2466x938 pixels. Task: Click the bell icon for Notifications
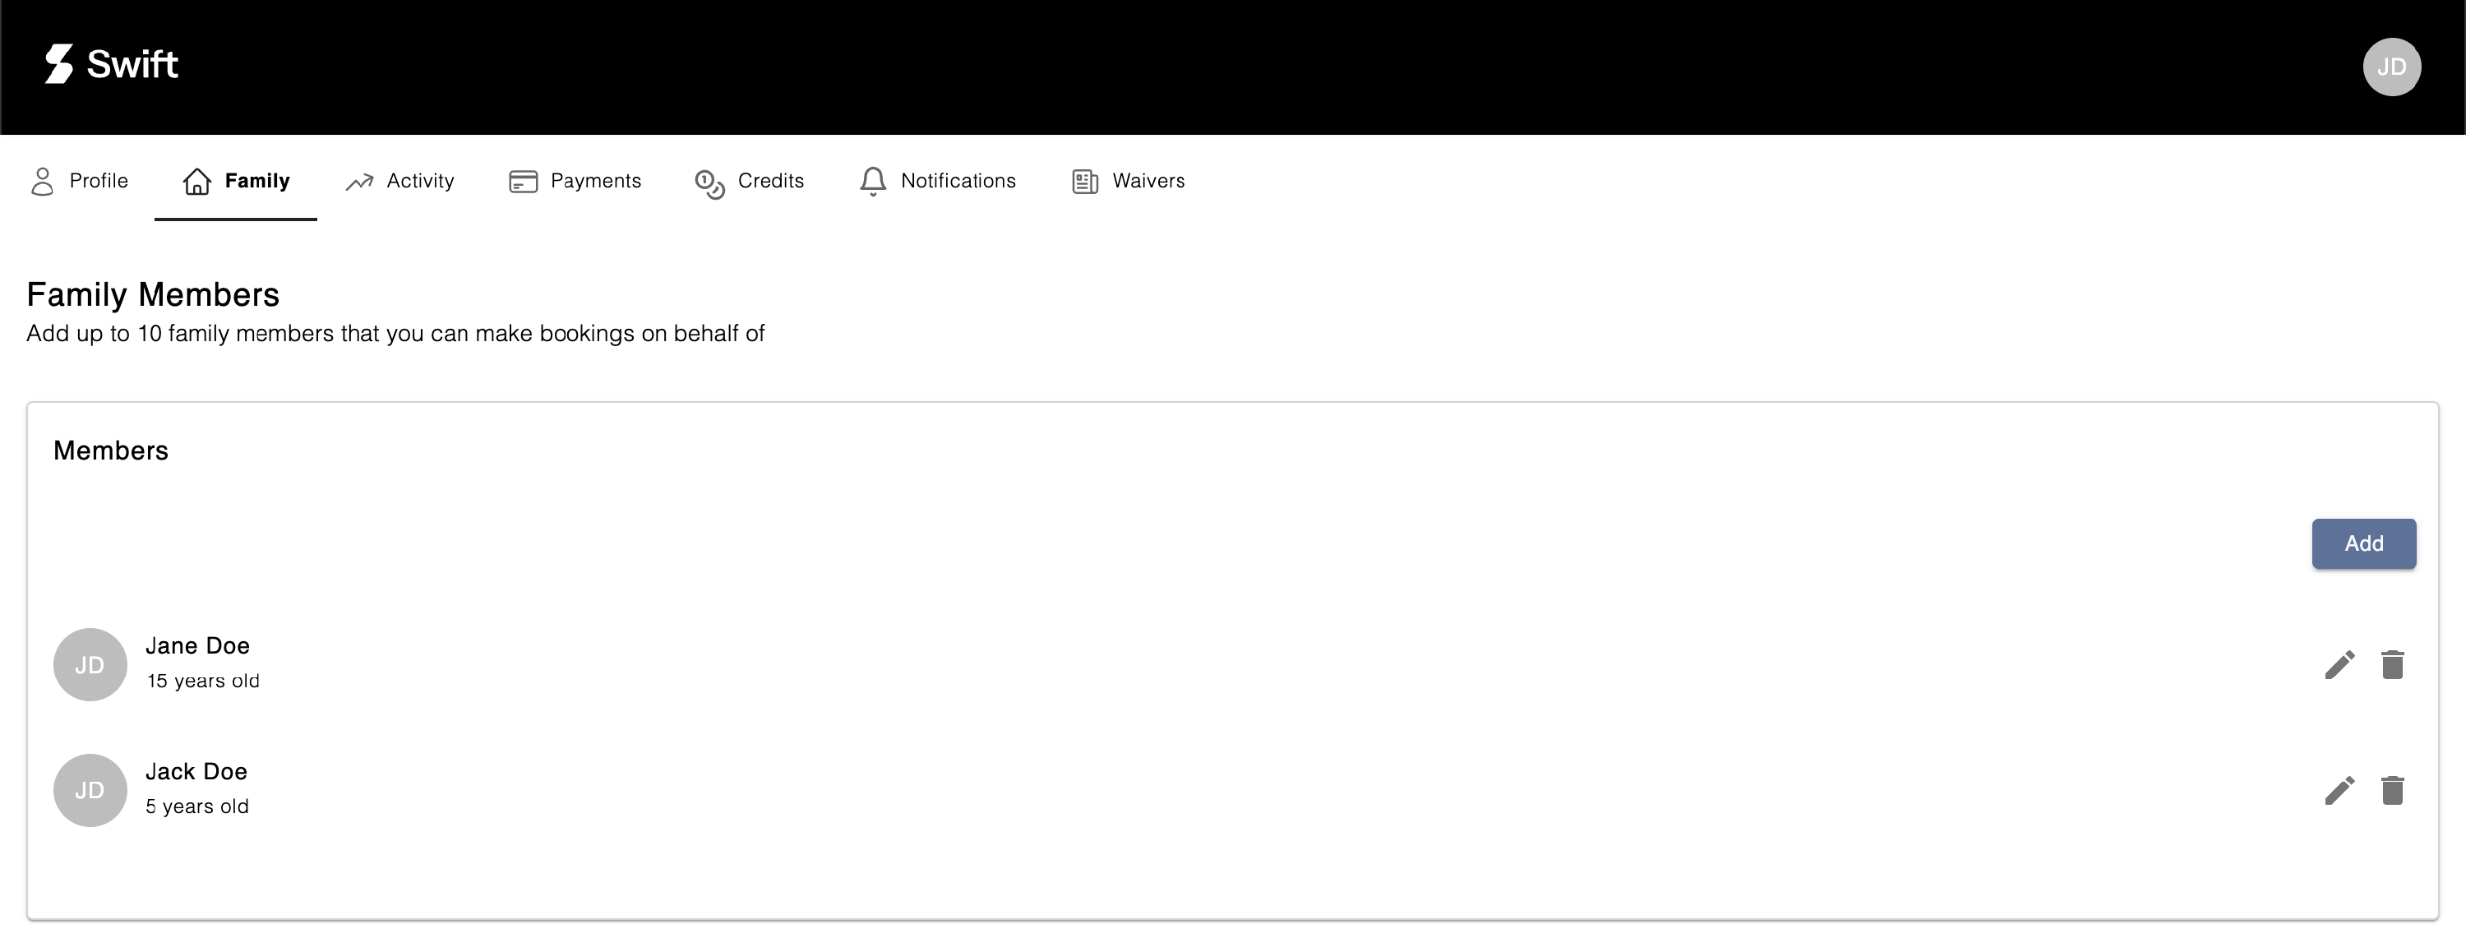872,181
